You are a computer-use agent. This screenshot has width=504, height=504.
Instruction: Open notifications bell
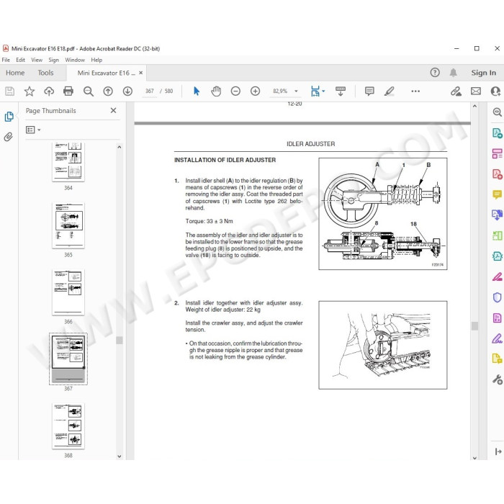pyautogui.click(x=453, y=73)
